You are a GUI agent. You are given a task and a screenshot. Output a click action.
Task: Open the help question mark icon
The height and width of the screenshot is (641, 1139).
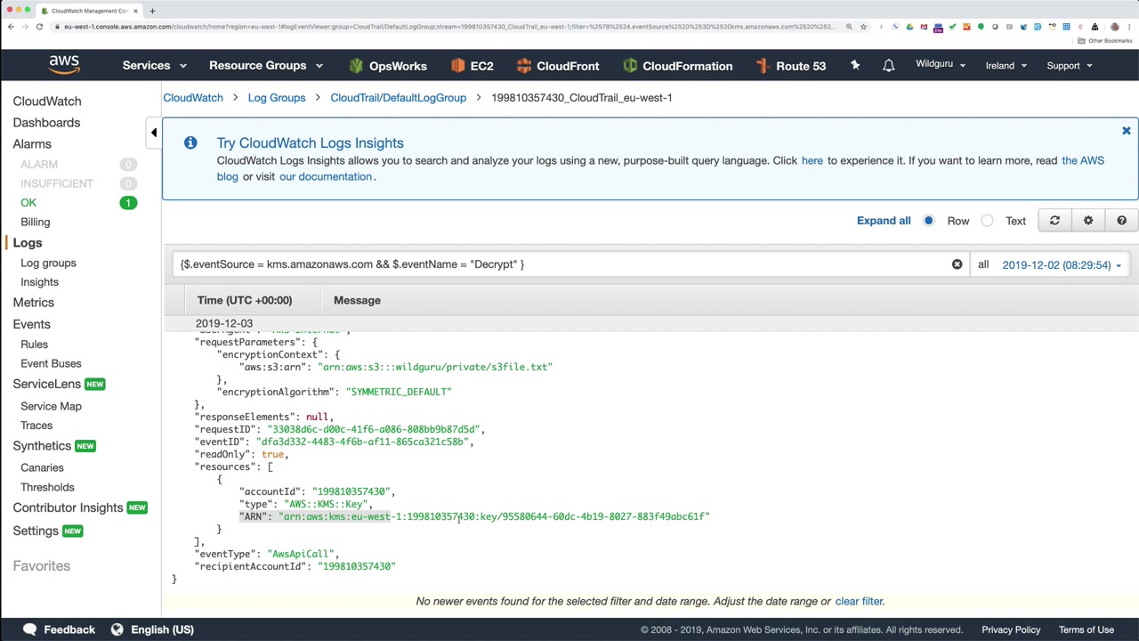[x=1121, y=221]
